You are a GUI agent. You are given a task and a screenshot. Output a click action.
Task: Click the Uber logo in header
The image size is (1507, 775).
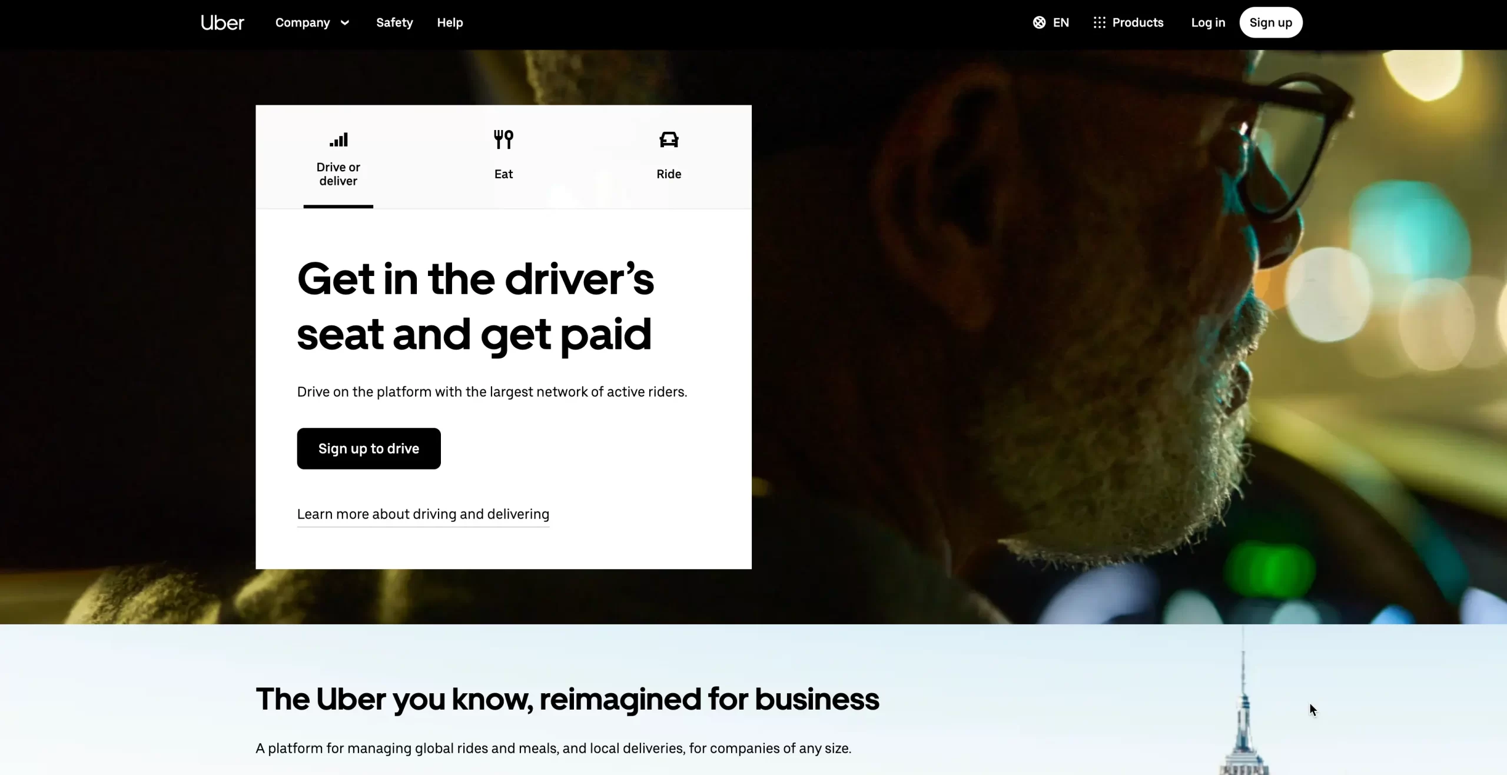[222, 22]
